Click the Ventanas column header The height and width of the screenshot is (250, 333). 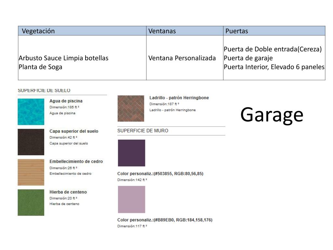(185, 31)
